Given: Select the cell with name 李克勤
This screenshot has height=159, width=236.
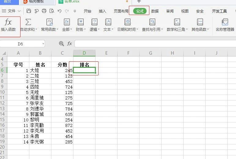Looking at the screenshot, I should [x=40, y=125].
